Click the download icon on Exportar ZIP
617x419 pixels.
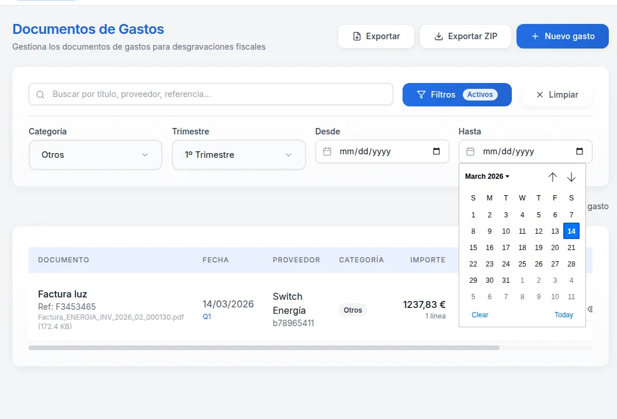click(438, 36)
